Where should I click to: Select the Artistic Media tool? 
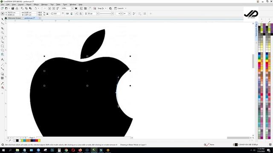pos(2,42)
